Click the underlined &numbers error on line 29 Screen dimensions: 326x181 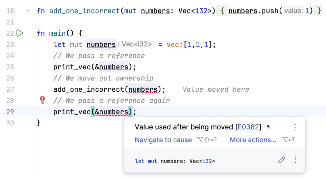point(111,112)
